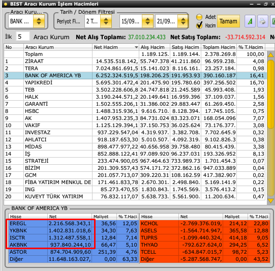Sort by Net Hacim column header
The height and width of the screenshot is (271, 275).
(115, 47)
